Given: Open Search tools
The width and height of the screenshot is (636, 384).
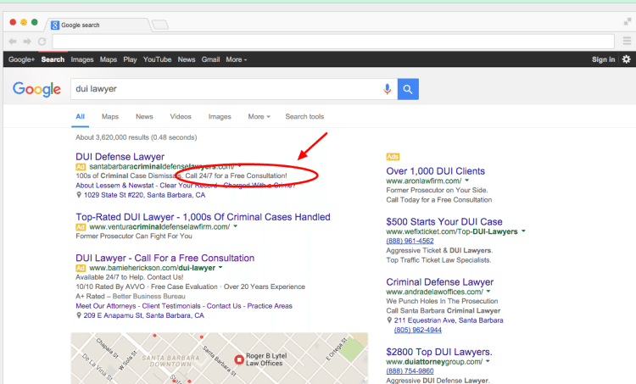Looking at the screenshot, I should tap(304, 117).
